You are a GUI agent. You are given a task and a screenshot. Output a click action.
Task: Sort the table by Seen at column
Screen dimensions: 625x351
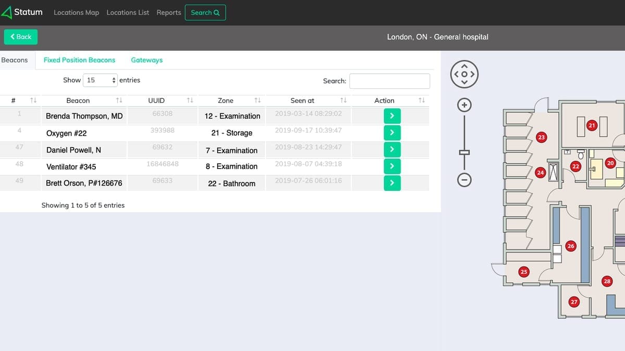click(343, 100)
